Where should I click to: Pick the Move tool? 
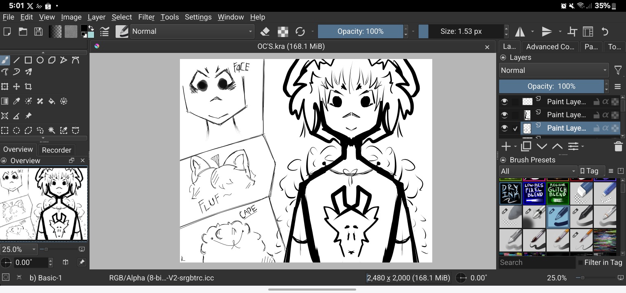tap(17, 87)
